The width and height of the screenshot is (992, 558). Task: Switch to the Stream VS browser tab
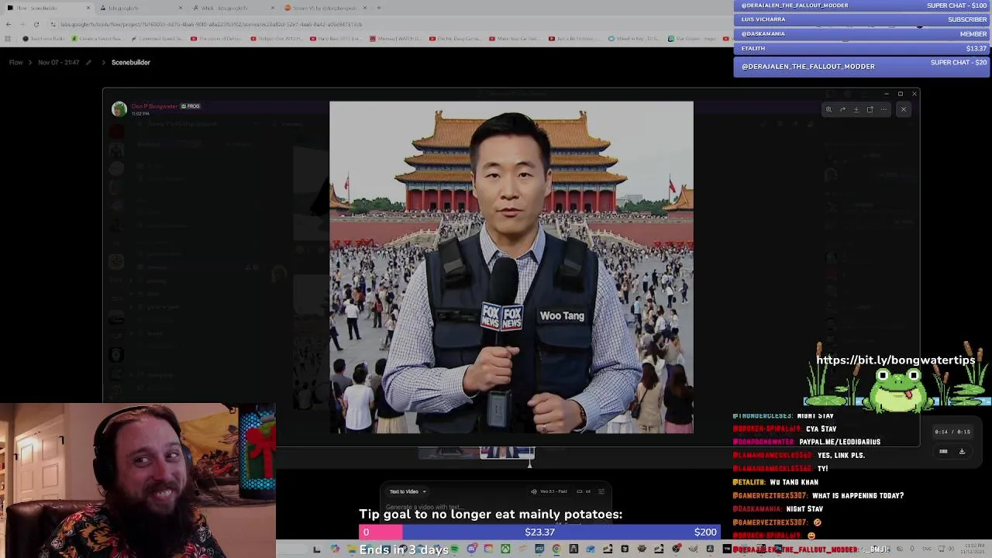coord(324,8)
